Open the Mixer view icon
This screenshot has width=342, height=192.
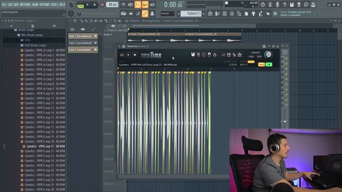(x=232, y=14)
